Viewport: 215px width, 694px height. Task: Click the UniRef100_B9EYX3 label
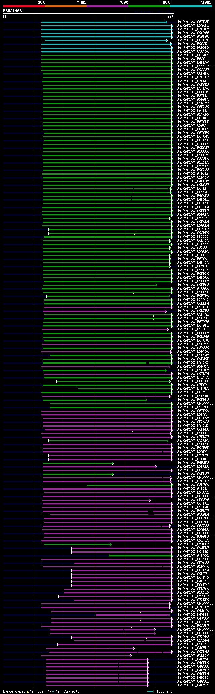click(x=193, y=318)
